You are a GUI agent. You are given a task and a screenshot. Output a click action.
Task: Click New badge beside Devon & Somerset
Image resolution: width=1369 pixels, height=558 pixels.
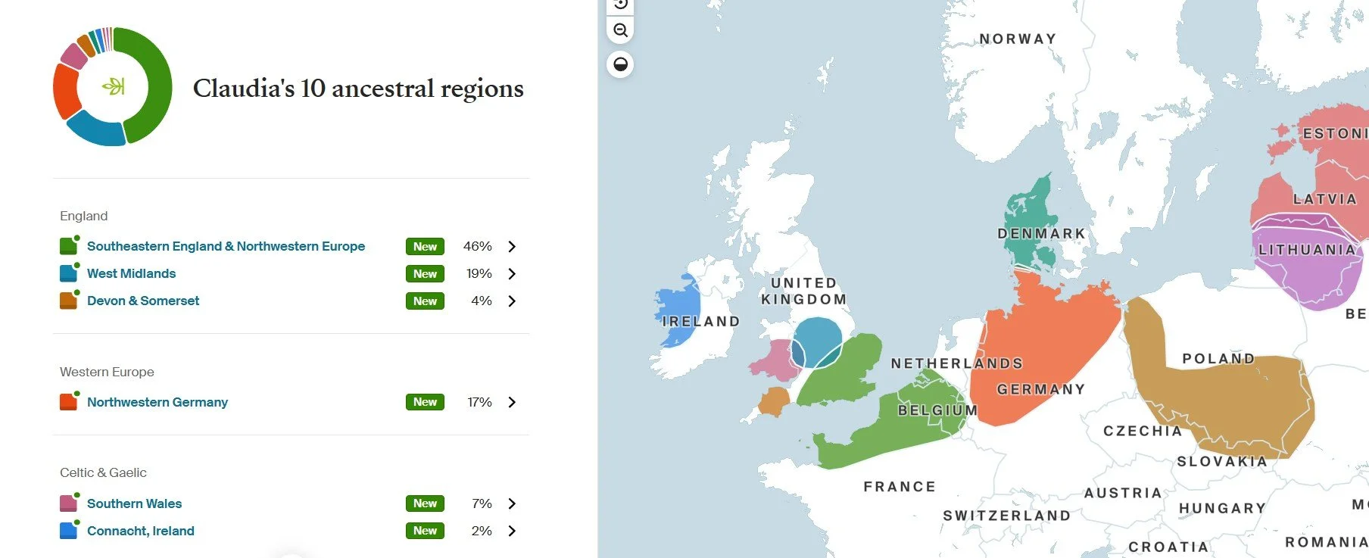(425, 301)
